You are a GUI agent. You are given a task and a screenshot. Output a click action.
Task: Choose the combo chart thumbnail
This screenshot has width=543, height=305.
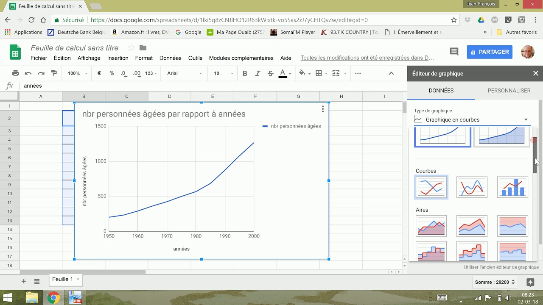[x=512, y=187]
